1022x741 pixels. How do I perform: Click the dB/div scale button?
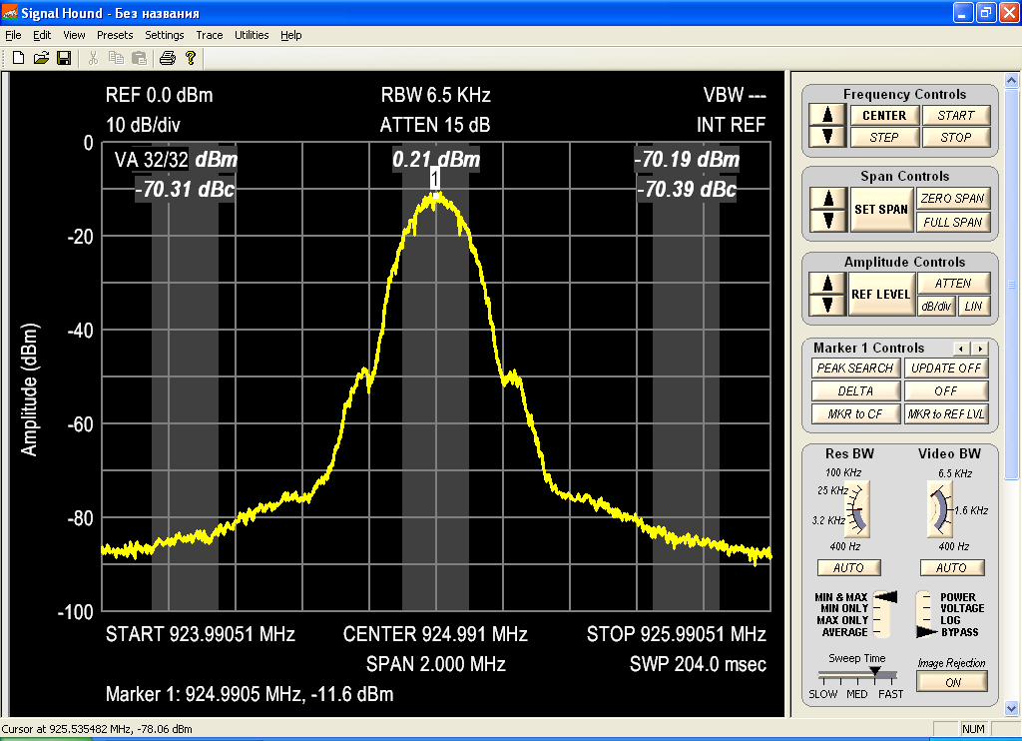(x=936, y=306)
